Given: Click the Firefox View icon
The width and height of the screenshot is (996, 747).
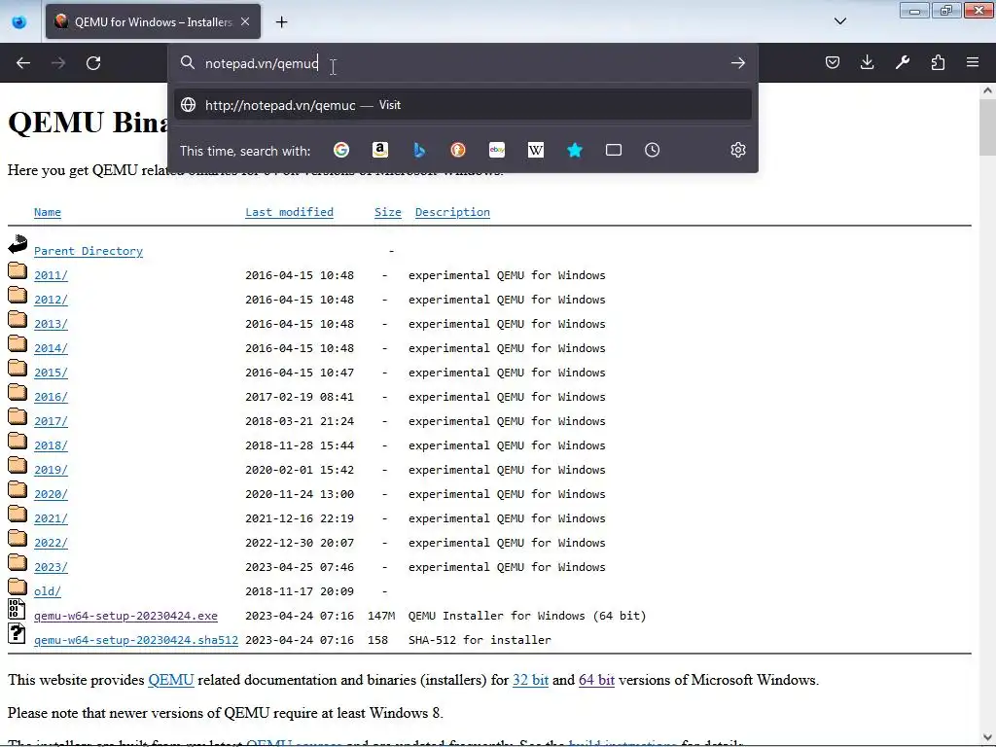Looking at the screenshot, I should tap(19, 21).
